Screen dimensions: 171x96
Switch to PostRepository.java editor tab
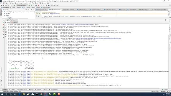click(x=145, y=10)
